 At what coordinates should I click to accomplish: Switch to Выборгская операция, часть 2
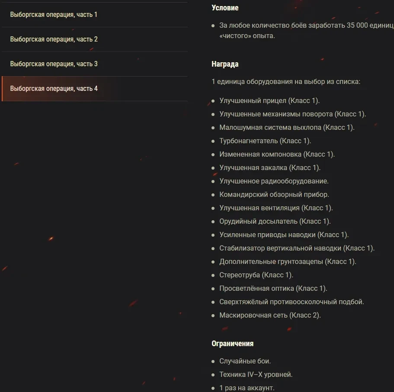[54, 39]
